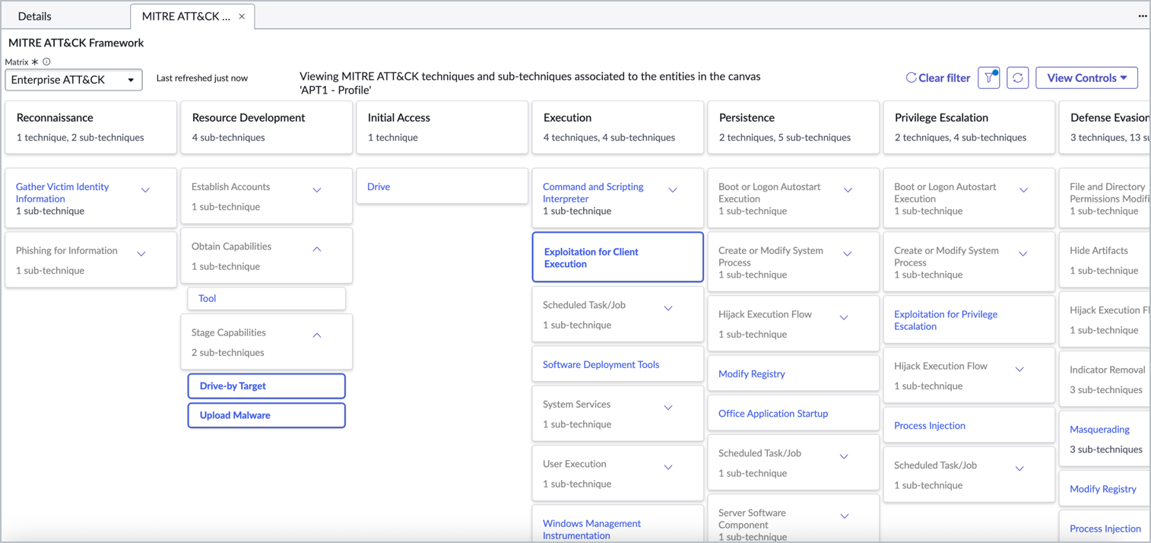Image resolution: width=1151 pixels, height=543 pixels.
Task: Click Clear filter
Action: pos(938,78)
